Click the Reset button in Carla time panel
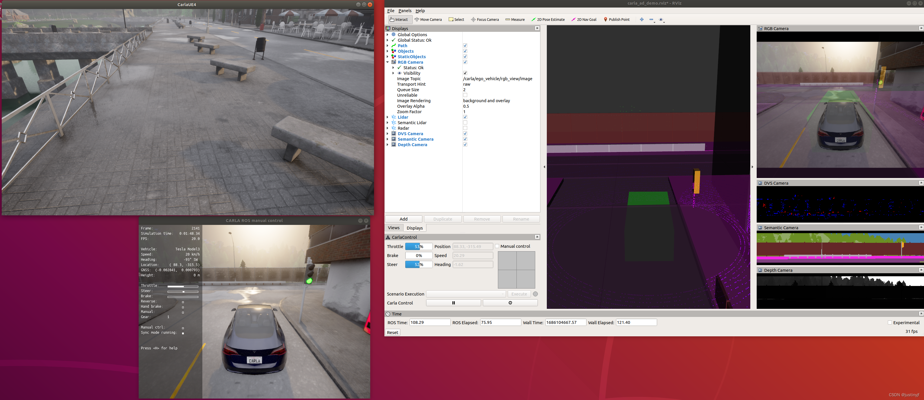924x400 pixels. 392,332
